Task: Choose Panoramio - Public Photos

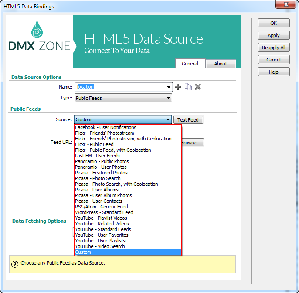Action: (x=128, y=161)
